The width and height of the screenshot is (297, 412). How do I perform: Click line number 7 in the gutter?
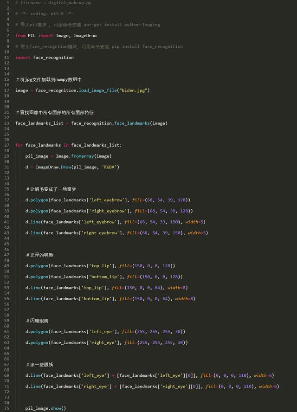[8, 35]
